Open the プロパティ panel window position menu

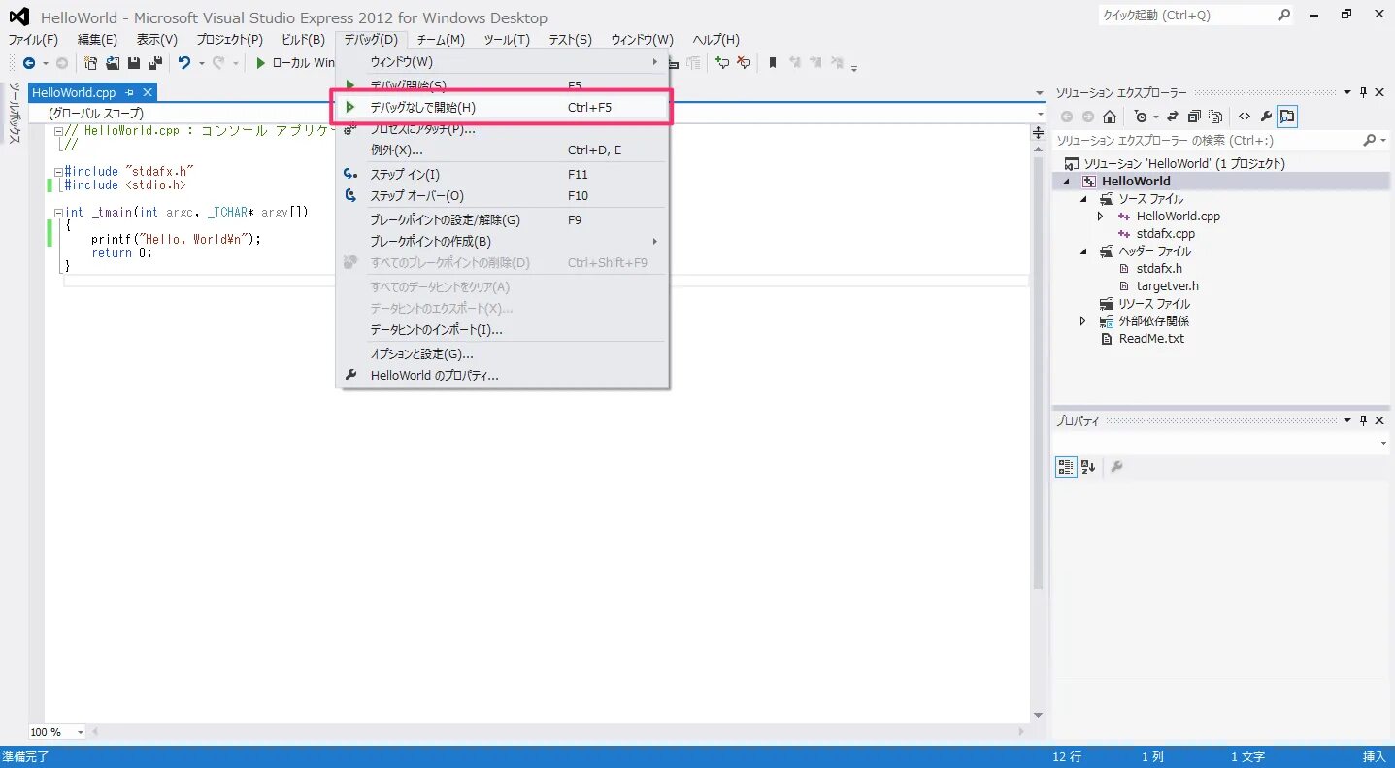point(1346,420)
